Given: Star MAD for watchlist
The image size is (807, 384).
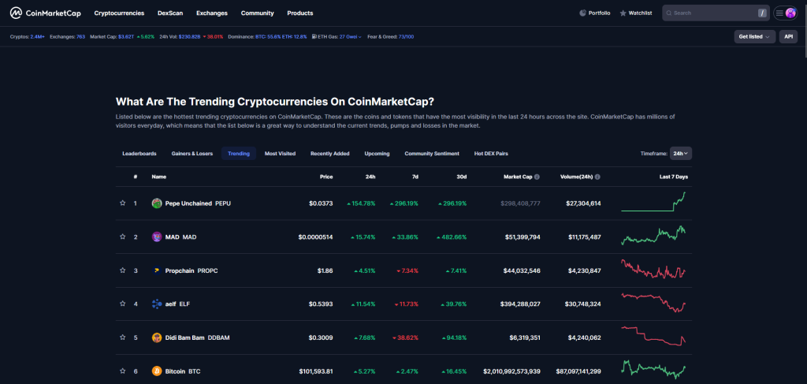Looking at the screenshot, I should [122, 237].
